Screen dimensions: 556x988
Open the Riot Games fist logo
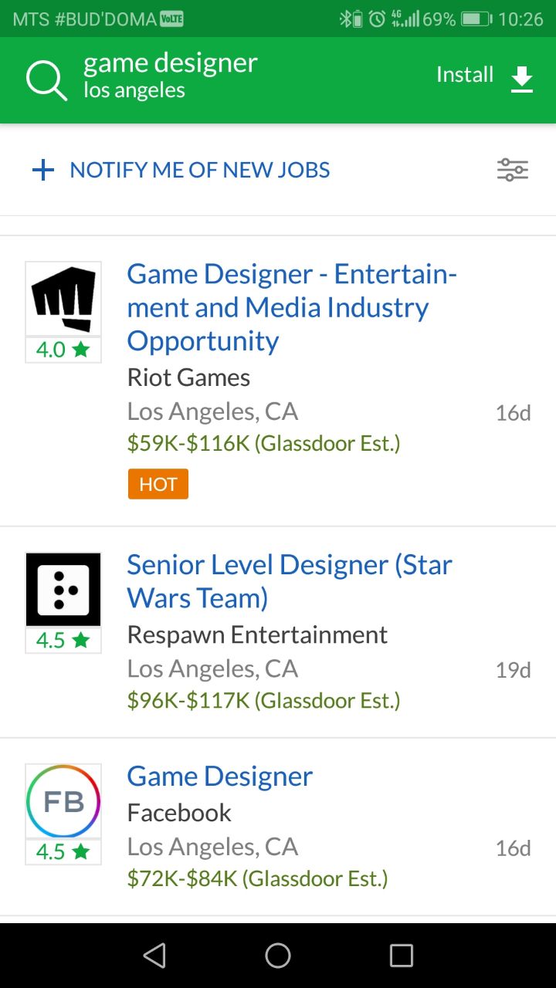point(63,299)
